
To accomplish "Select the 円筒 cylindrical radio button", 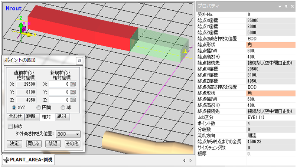I will (x=38, y=108).
